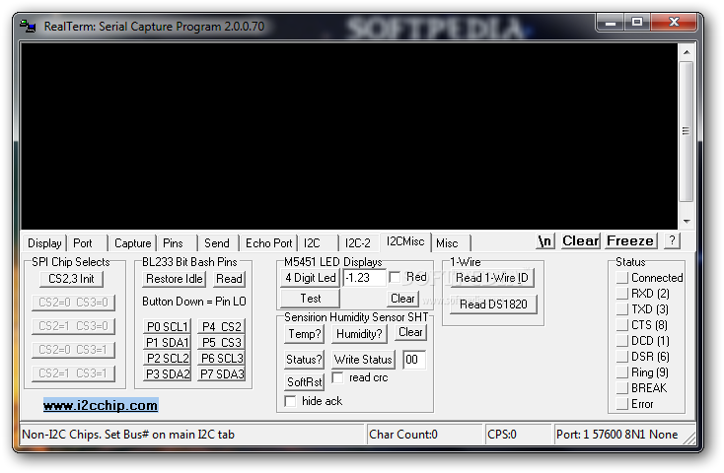Screen dimensions: 724x473
Task: Click the SoftRst button
Action: click(304, 382)
